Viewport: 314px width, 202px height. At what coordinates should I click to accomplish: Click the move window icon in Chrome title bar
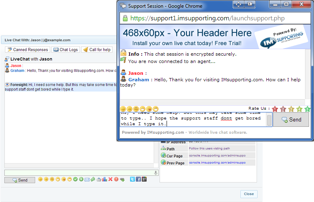pos(238,4)
